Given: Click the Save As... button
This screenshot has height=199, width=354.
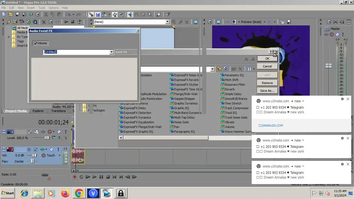Looking at the screenshot, I should [267, 91].
